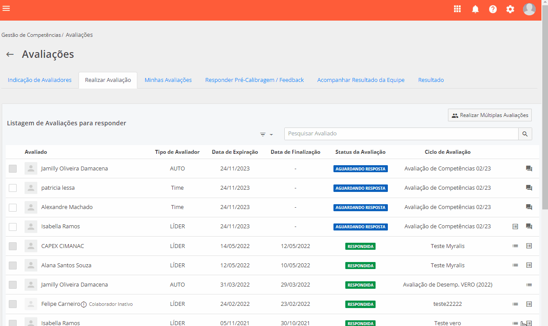Open the notifications bell
Screen dimensions: 548x326
(x=475, y=9)
